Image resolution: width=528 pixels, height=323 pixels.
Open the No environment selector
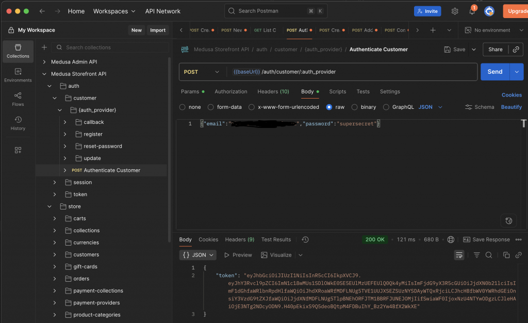point(494,30)
